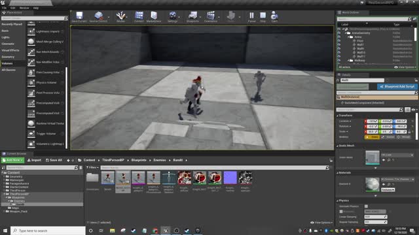Select the Lightmass Importance Volume icon
This screenshot has height=235, width=419.
tap(31, 31)
